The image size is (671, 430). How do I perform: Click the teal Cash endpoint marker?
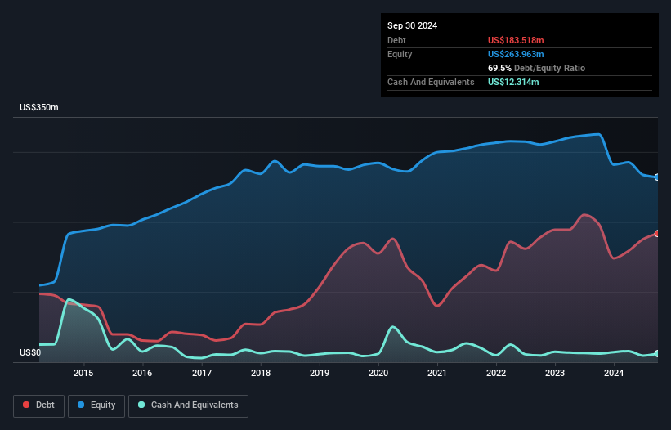click(656, 354)
